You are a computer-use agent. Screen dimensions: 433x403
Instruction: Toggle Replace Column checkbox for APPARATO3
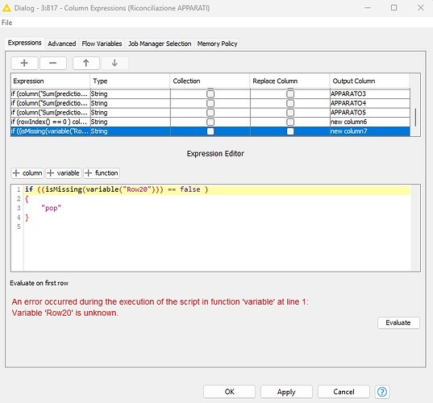coord(290,93)
